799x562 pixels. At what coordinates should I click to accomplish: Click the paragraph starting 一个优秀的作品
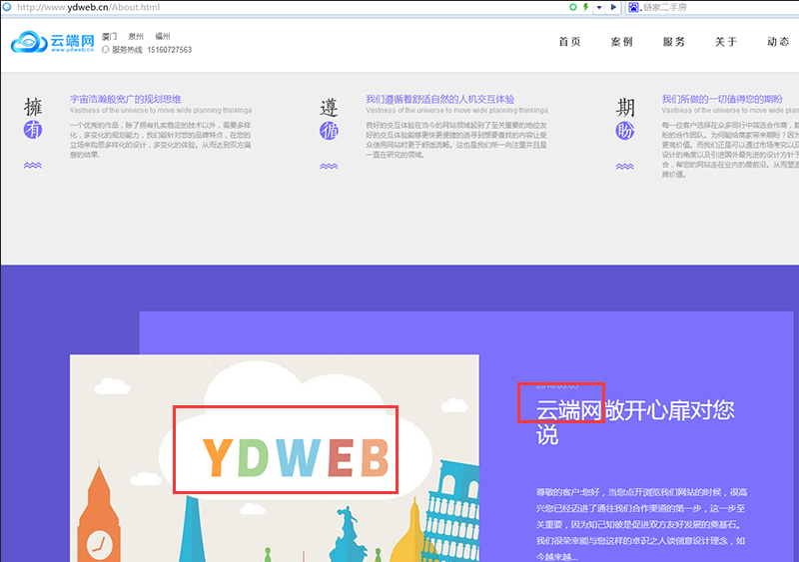pyautogui.click(x=161, y=140)
